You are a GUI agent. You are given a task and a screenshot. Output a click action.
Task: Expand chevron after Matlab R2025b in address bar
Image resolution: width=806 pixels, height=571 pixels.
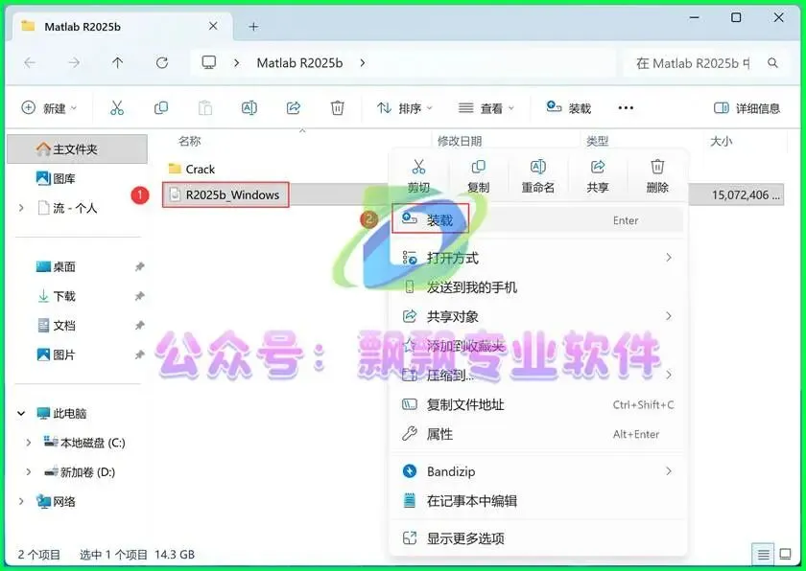pos(363,62)
